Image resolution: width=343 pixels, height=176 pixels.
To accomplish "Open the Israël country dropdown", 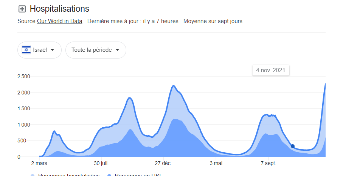I will 39,50.
